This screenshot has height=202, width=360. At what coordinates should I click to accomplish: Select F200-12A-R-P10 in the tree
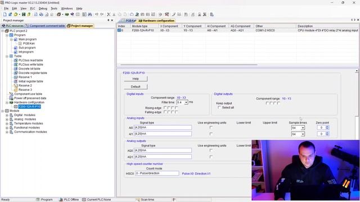(x=29, y=107)
